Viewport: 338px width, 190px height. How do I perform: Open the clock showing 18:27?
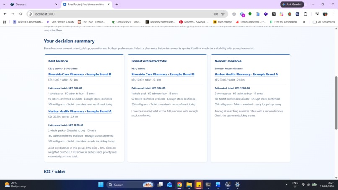coord(327,185)
